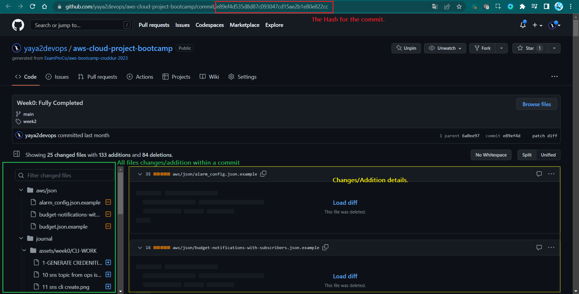Go back with browser back arrow
This screenshot has height=294, width=579.
point(8,6)
